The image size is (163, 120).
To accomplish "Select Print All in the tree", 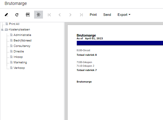I will [14, 24].
